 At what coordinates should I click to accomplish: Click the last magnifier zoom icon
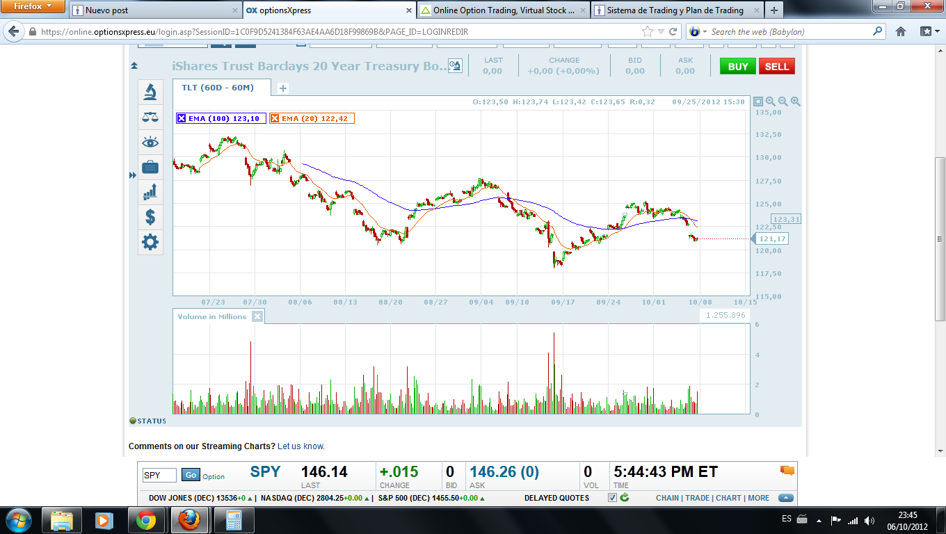coord(796,102)
